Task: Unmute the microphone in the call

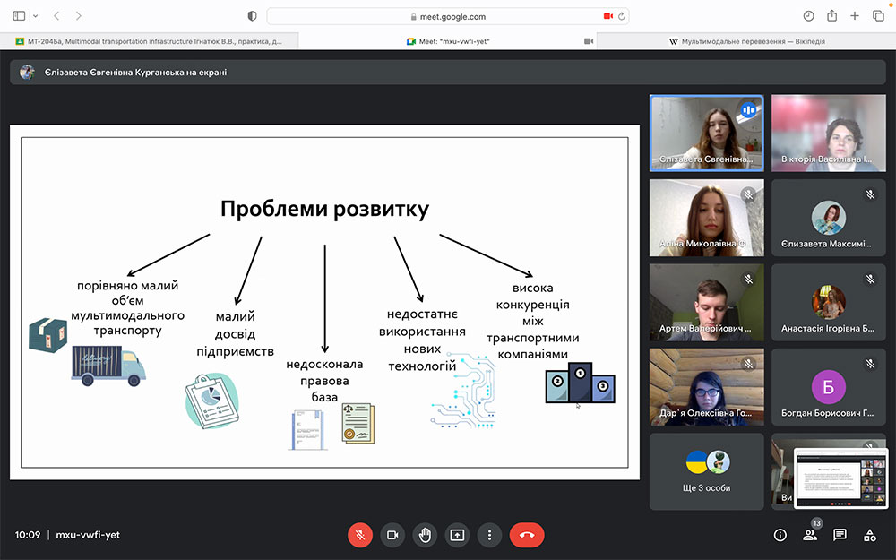Action: [x=359, y=535]
